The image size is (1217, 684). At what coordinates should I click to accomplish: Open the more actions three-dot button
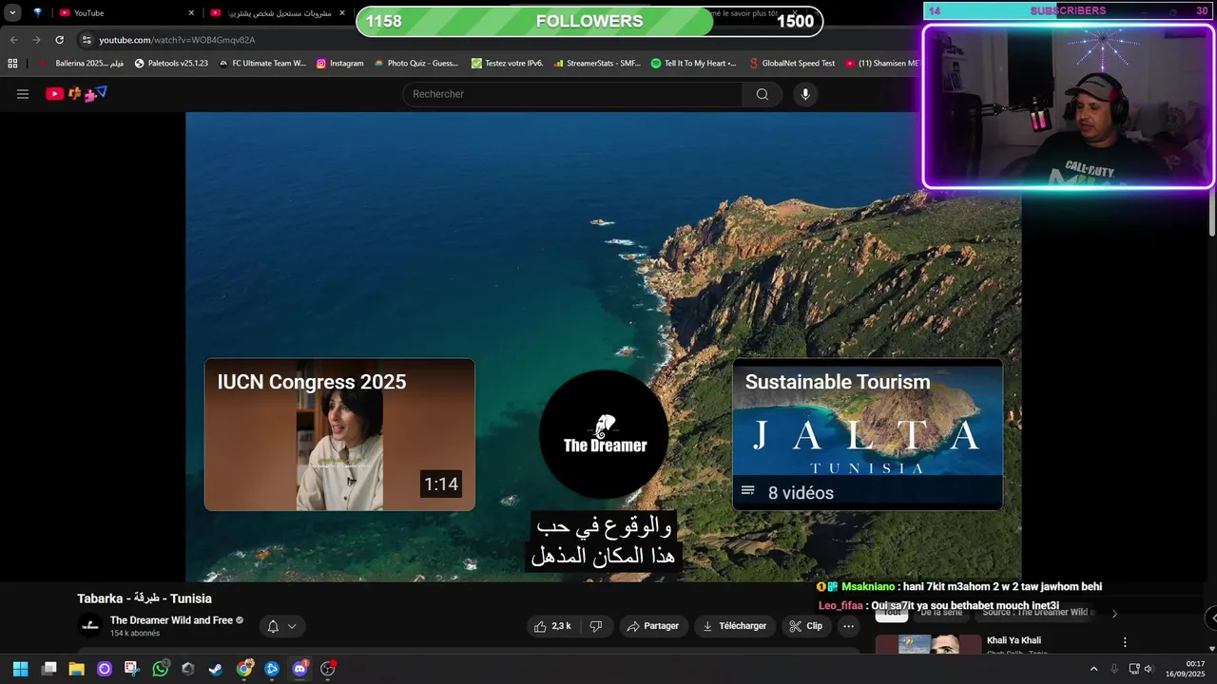pyautogui.click(x=848, y=626)
